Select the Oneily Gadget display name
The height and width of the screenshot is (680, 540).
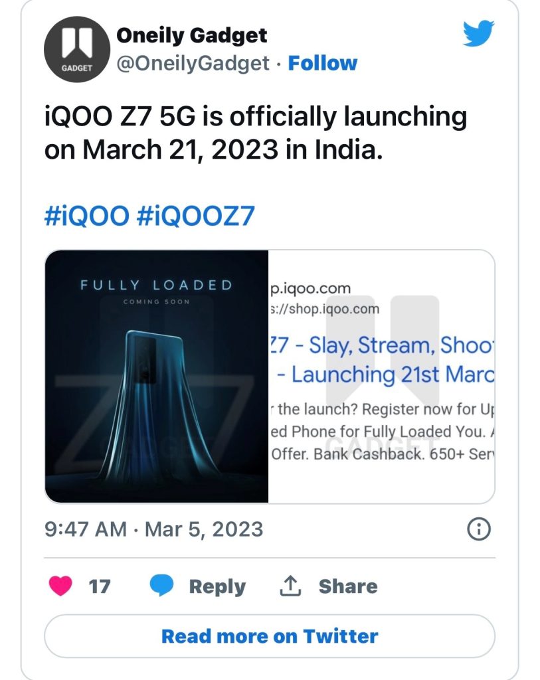pyautogui.click(x=192, y=36)
